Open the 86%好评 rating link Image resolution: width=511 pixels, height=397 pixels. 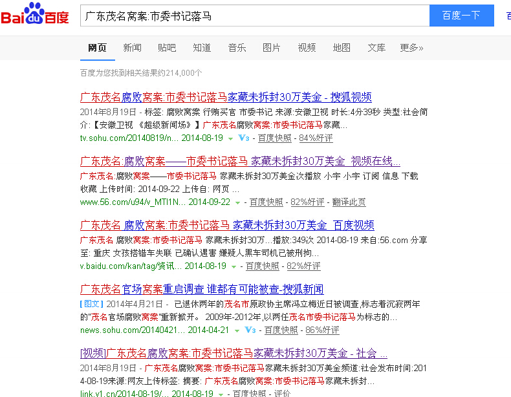click(322, 330)
